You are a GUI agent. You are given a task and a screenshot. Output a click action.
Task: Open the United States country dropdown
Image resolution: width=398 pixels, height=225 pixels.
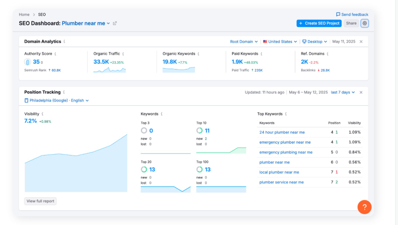click(280, 42)
